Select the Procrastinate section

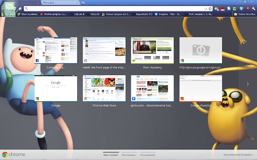click(x=148, y=155)
